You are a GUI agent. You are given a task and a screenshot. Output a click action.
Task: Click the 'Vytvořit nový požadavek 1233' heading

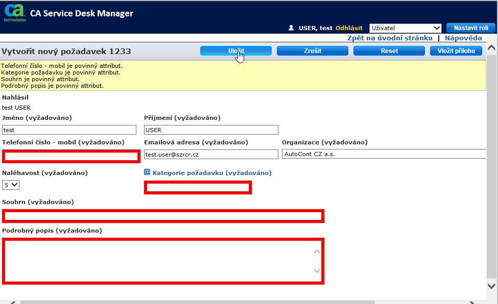[66, 52]
